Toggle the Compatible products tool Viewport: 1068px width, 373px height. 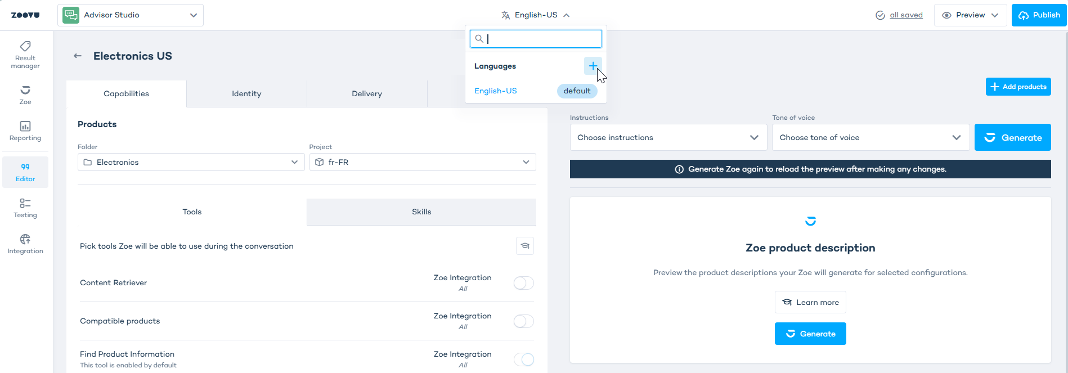(524, 321)
